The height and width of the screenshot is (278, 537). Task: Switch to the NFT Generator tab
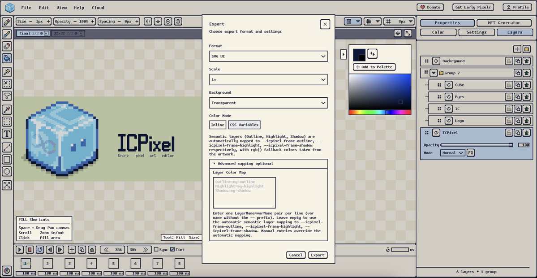tap(505, 23)
